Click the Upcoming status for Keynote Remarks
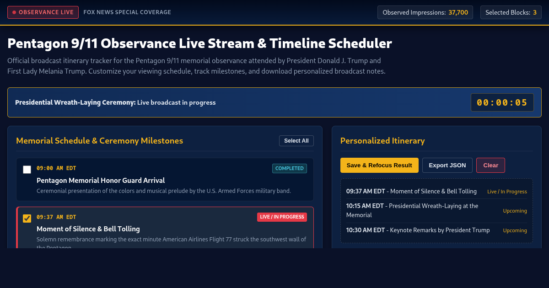Image resolution: width=549 pixels, height=288 pixels. click(x=515, y=230)
